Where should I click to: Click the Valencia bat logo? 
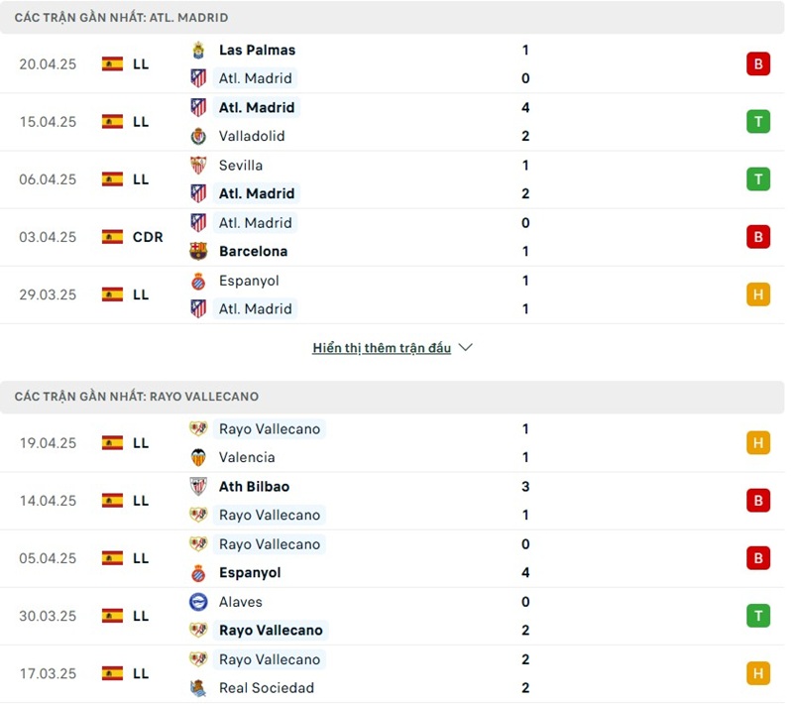tap(198, 457)
